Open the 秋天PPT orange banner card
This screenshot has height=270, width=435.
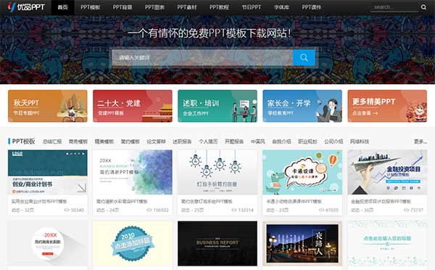pos(47,106)
